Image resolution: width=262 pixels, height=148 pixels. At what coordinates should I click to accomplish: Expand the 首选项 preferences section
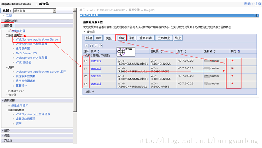pos(84,32)
